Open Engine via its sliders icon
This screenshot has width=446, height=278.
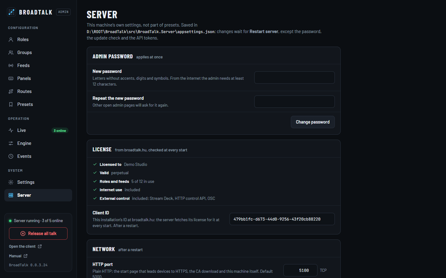(x=11, y=143)
